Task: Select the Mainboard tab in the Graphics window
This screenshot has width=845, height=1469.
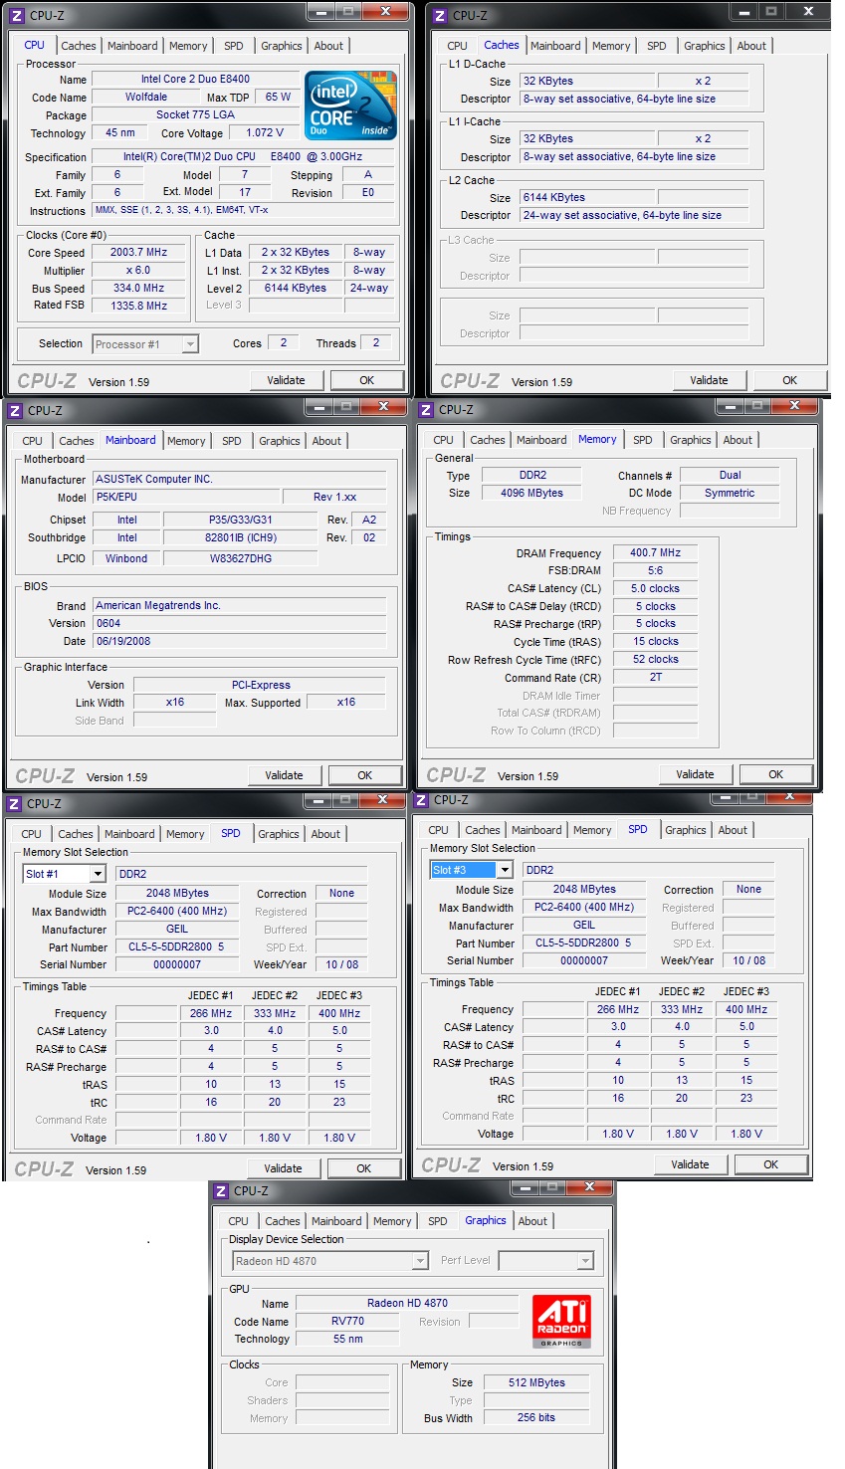Action: pyautogui.click(x=336, y=1221)
